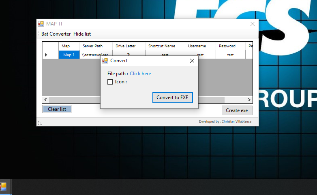Close the MAP_IT window
Image resolution: width=317 pixels, height=195 pixels.
pos(252,24)
